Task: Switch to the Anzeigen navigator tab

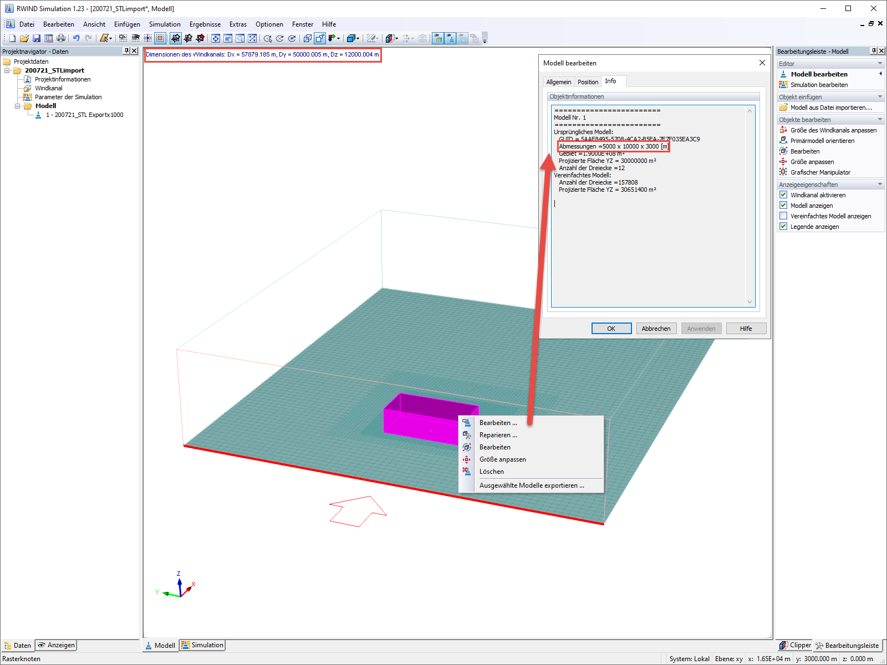Action: pyautogui.click(x=56, y=645)
